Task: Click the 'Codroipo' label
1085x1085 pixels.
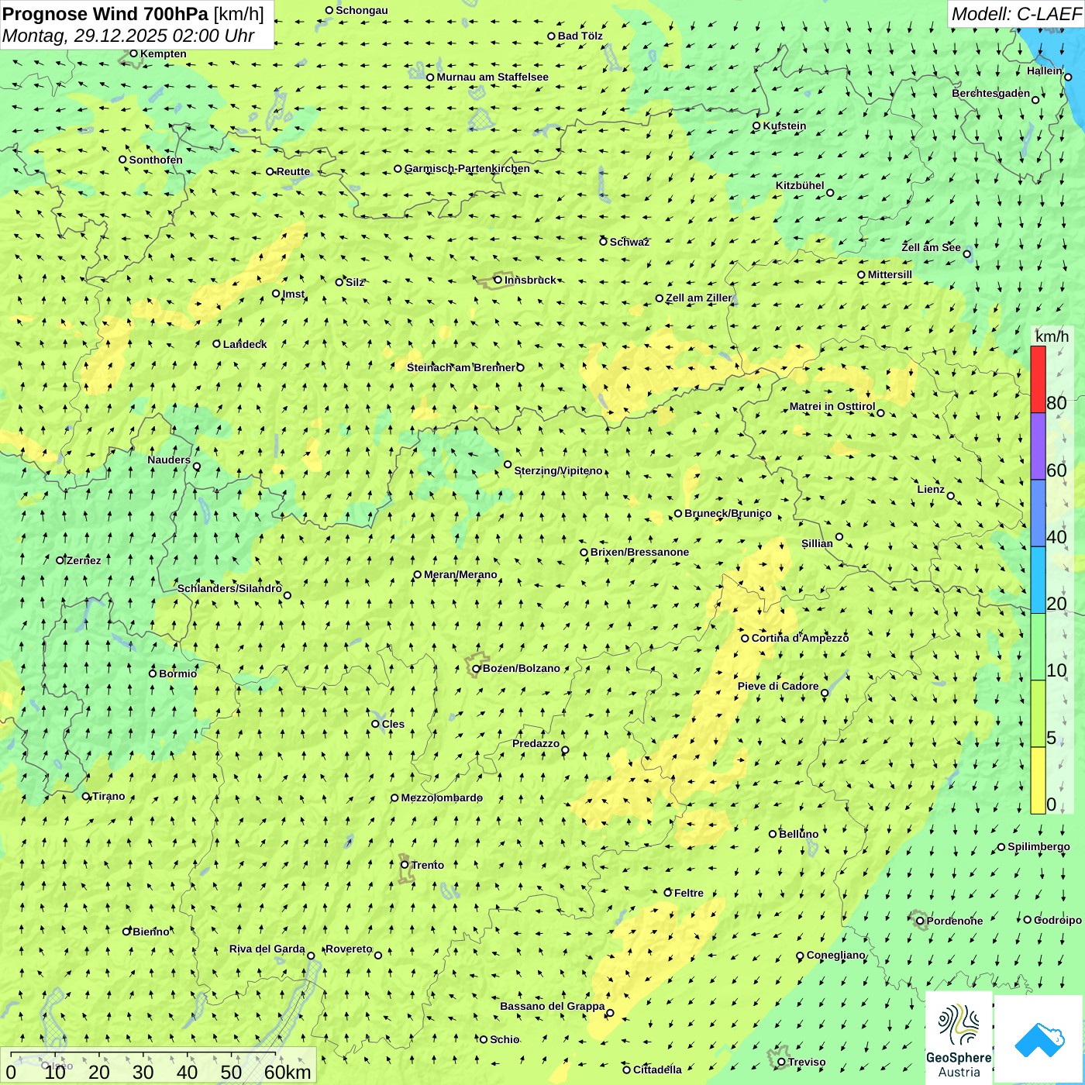Action: coord(1058,920)
